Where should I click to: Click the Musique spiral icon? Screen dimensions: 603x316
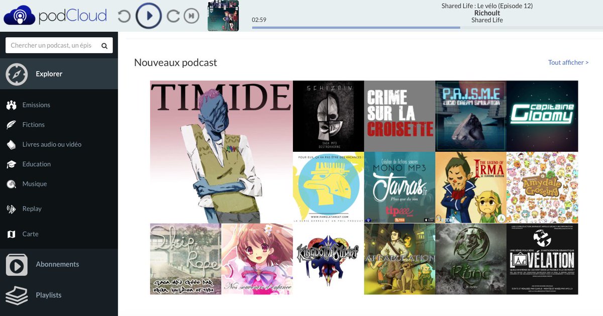tap(11, 184)
